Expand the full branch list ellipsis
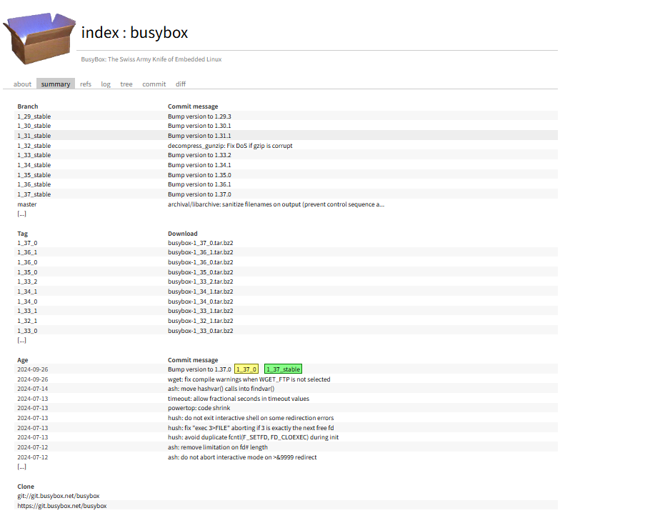The height and width of the screenshot is (513, 650). (21, 214)
